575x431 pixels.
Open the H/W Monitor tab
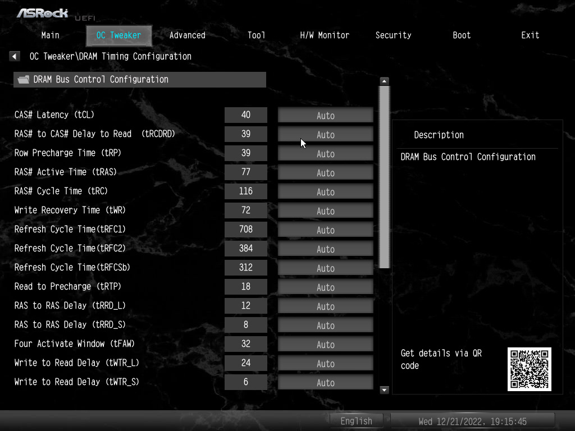pyautogui.click(x=325, y=35)
